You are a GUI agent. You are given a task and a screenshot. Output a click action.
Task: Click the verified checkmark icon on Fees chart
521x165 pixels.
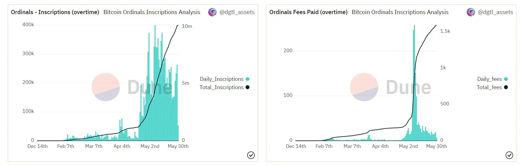(509, 155)
